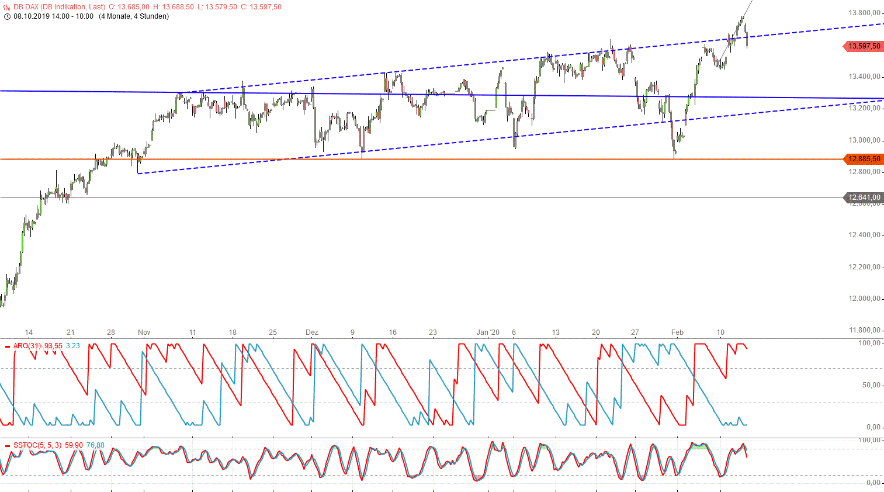The height and width of the screenshot is (492, 884).
Task: Click the '21' date label on the time axis
Action: 71,332
